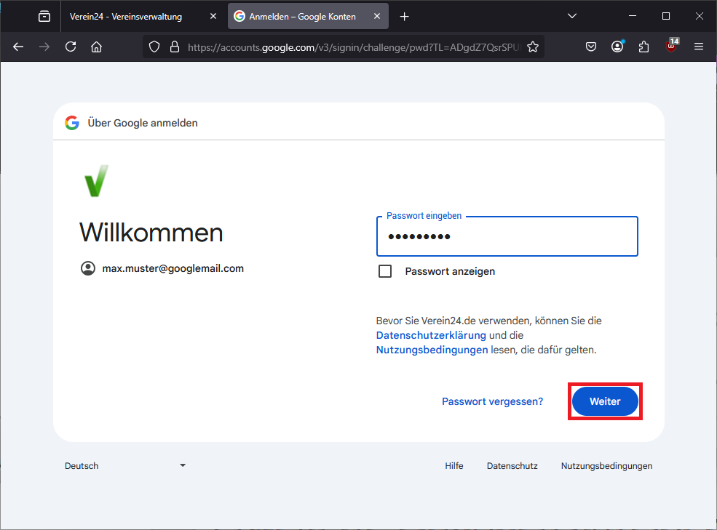Reload the current page
The image size is (717, 530).
point(71,47)
